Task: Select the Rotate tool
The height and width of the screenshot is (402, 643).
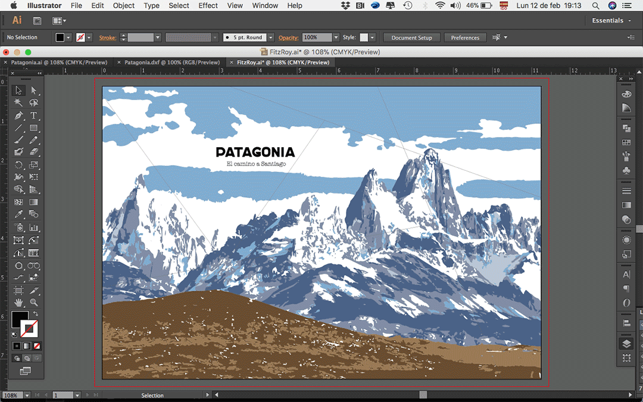Action: (18, 165)
